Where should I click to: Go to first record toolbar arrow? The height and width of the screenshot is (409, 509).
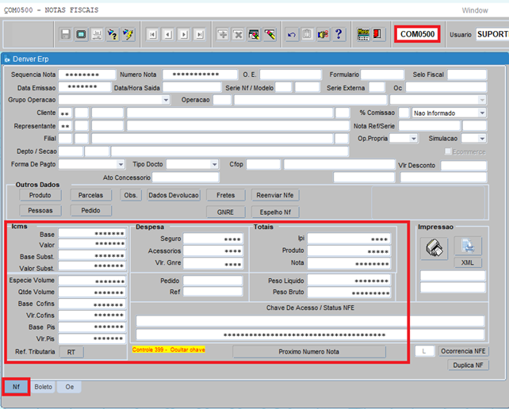tap(152, 35)
